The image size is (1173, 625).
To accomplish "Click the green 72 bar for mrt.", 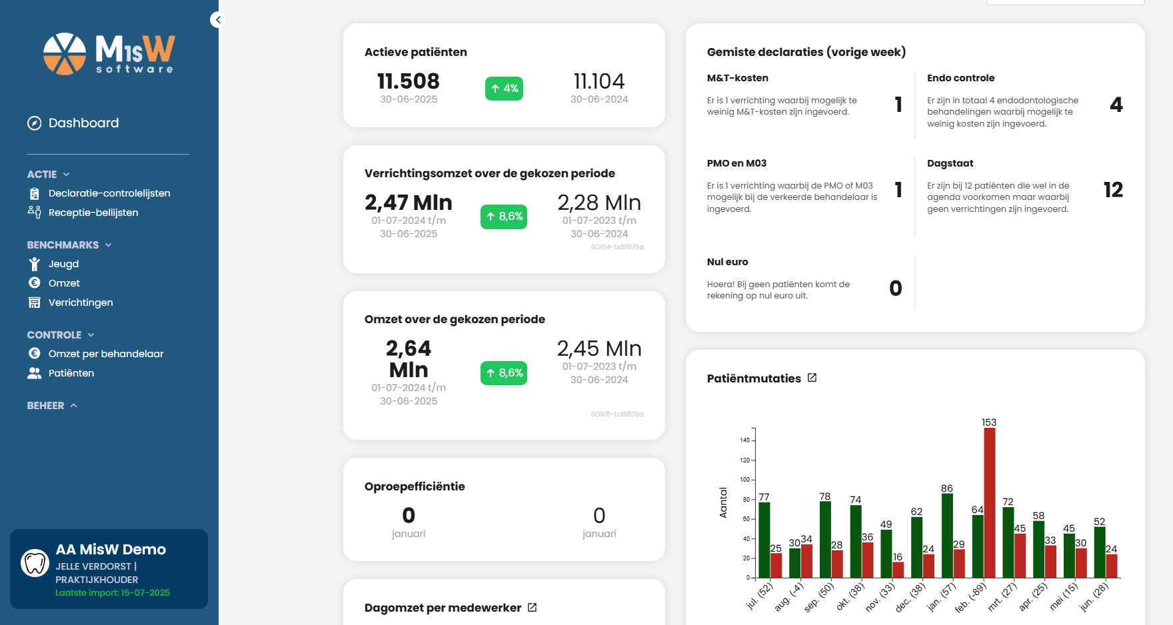I will coord(1008,543).
